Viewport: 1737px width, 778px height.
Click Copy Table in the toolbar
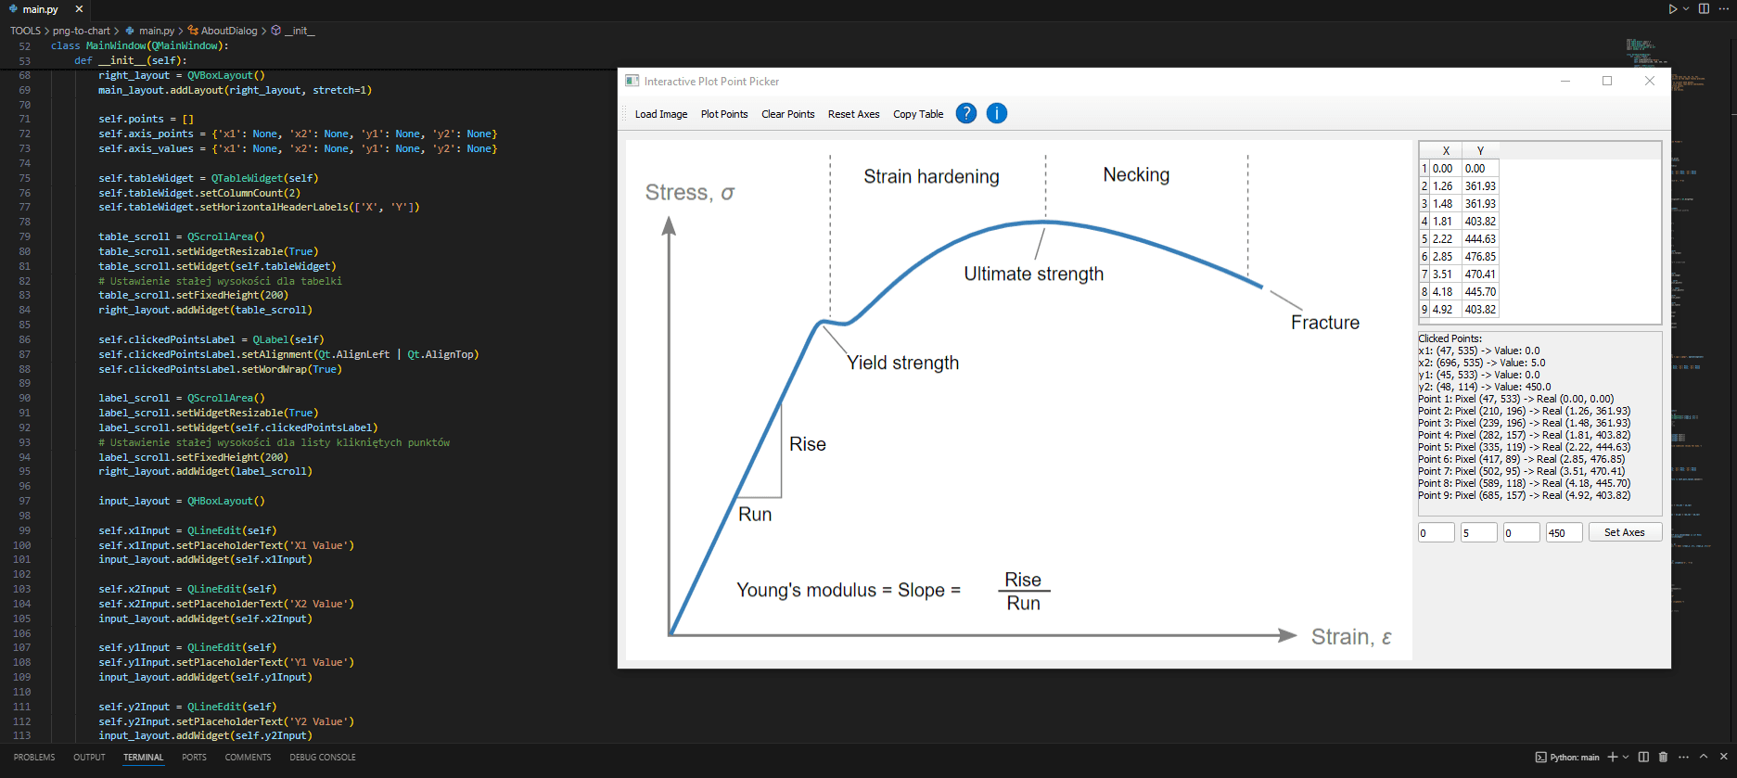[x=917, y=114]
